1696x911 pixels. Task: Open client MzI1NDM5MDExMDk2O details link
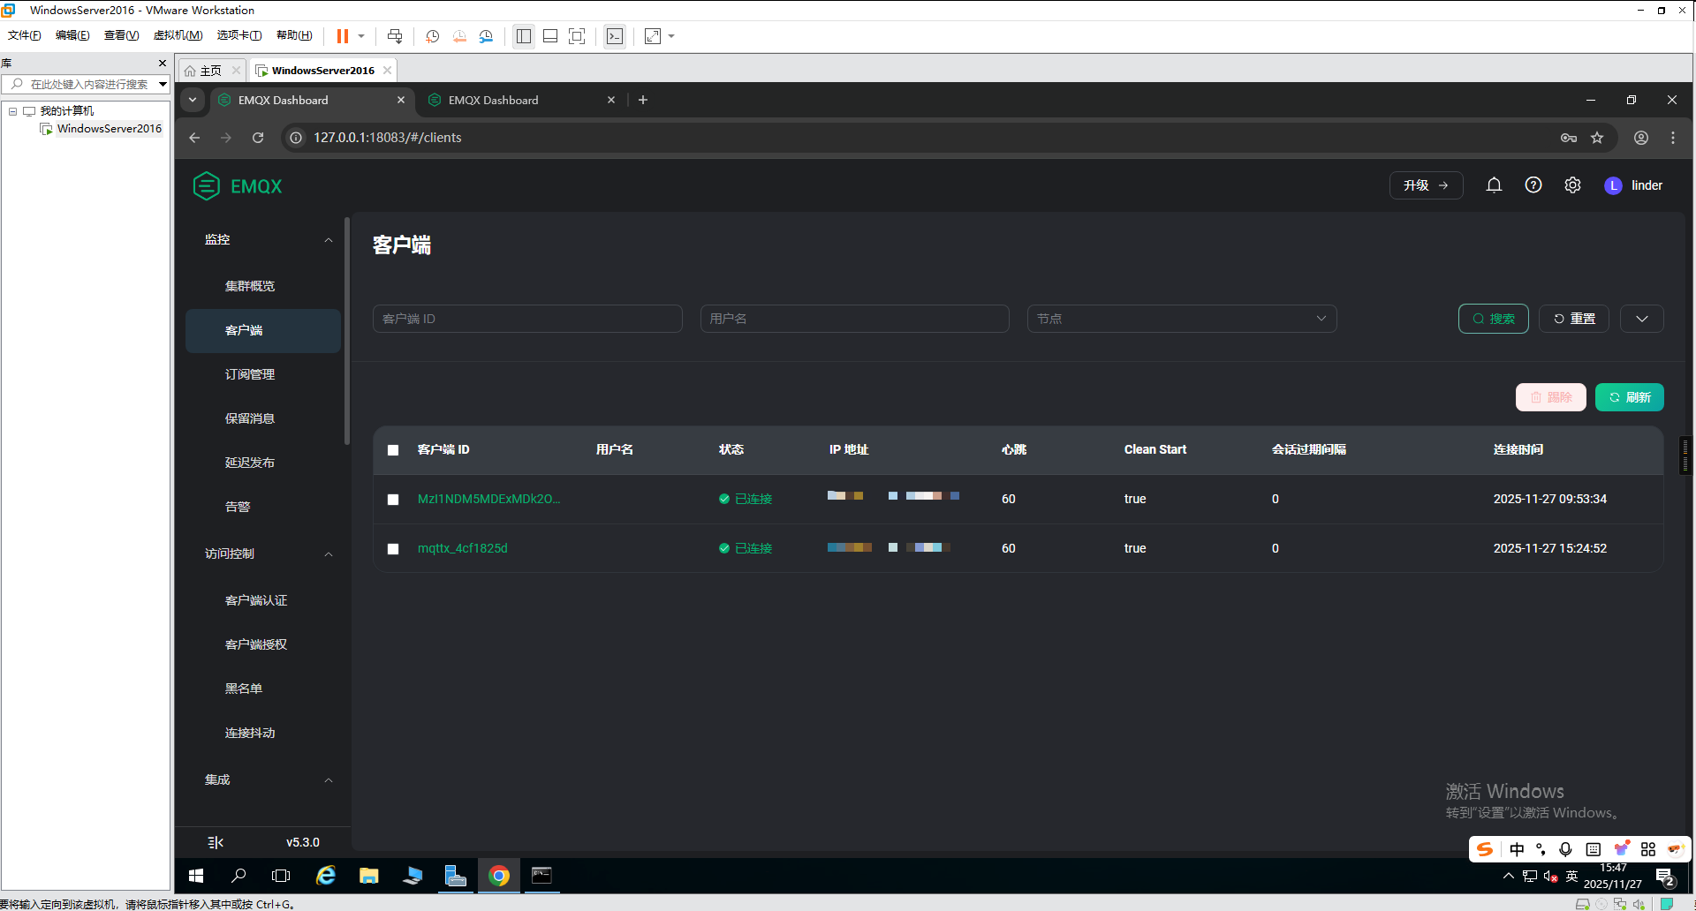488,499
